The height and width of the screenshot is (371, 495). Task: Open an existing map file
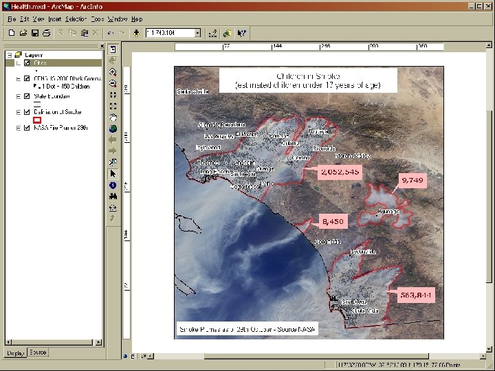tap(23, 33)
